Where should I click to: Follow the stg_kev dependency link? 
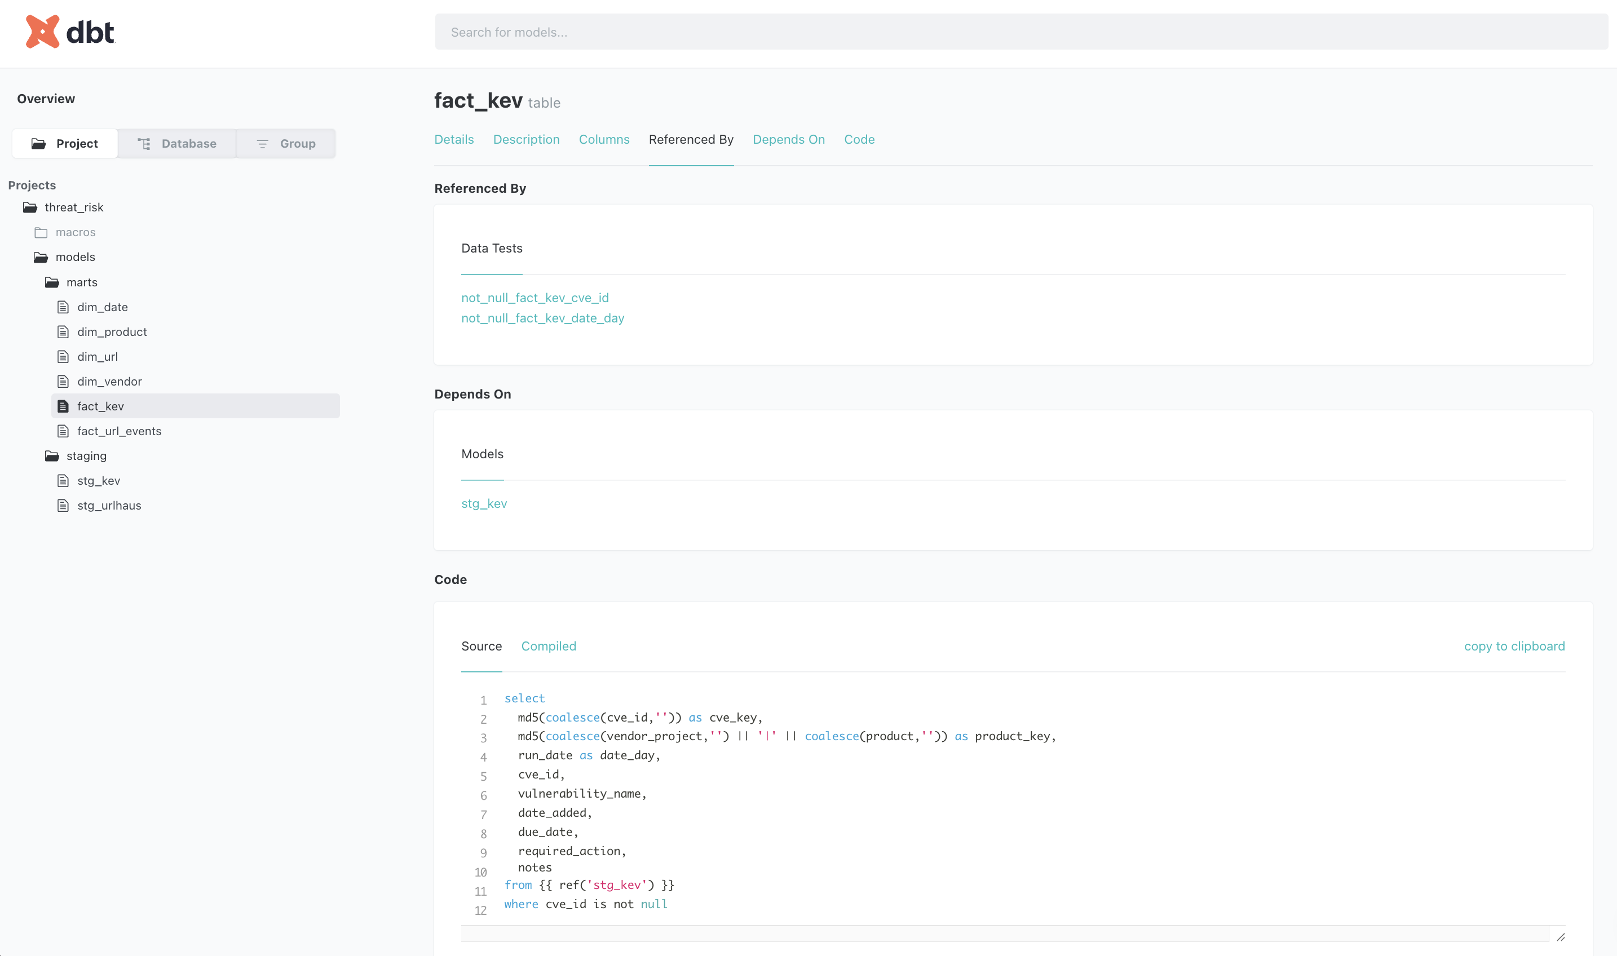pos(484,504)
